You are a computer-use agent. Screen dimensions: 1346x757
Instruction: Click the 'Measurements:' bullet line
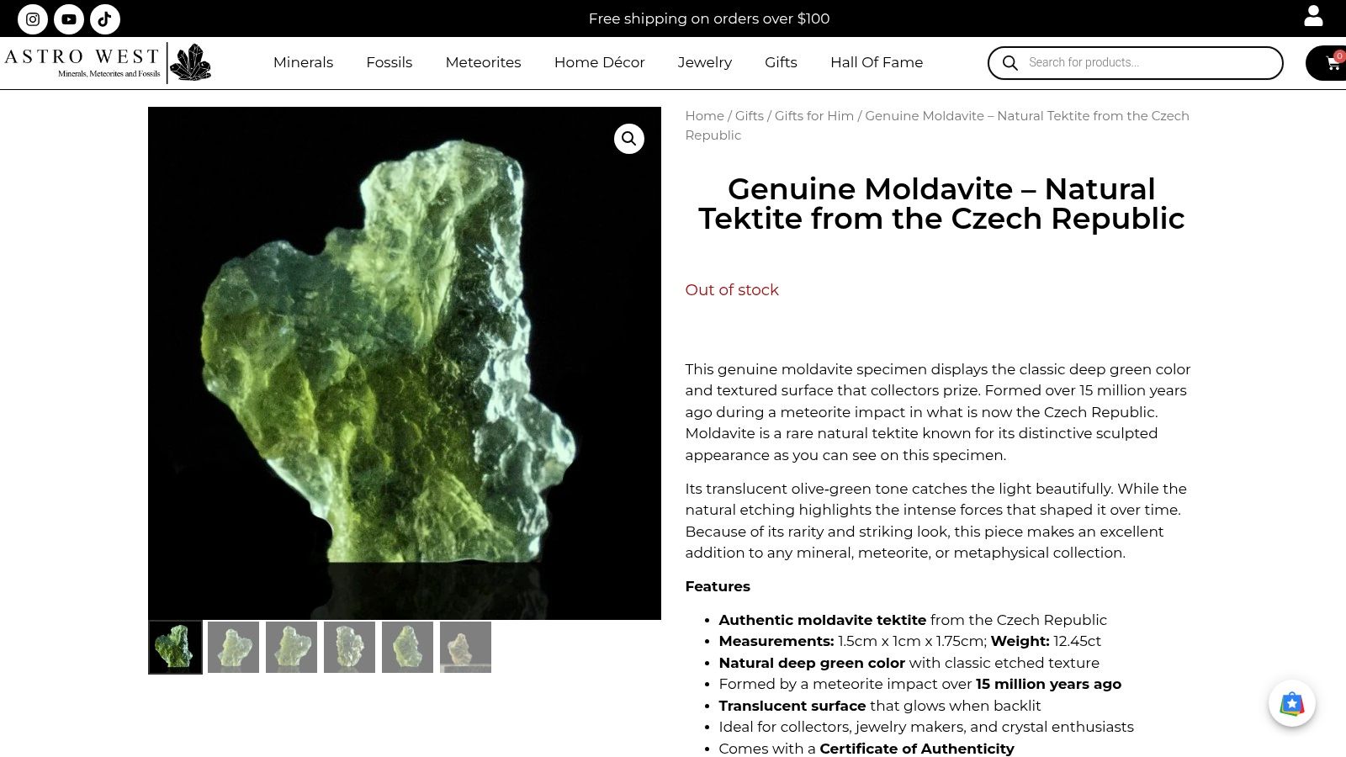(x=909, y=641)
